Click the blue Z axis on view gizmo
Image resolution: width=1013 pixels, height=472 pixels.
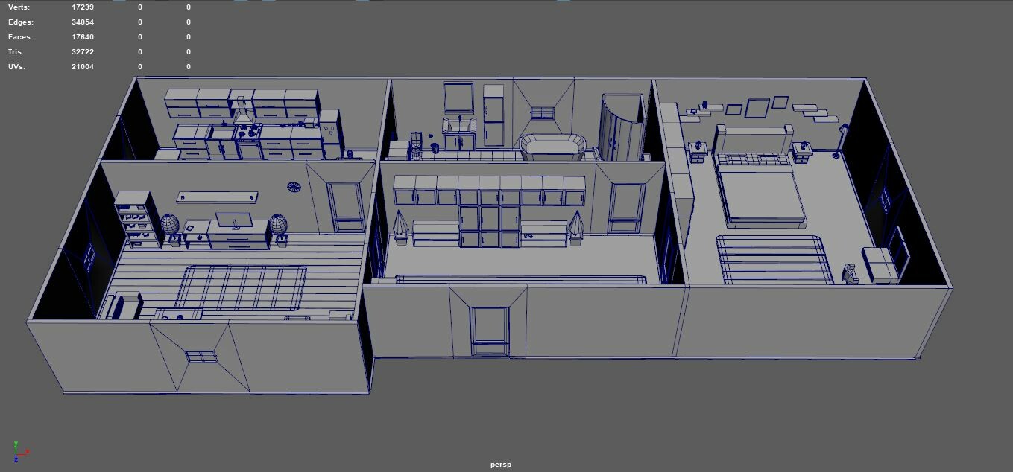point(16,459)
